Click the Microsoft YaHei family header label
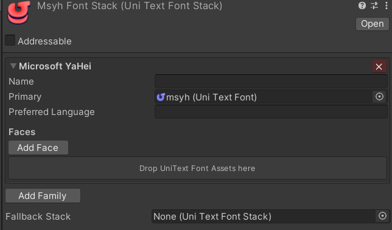This screenshot has height=230, width=392. (x=55, y=66)
